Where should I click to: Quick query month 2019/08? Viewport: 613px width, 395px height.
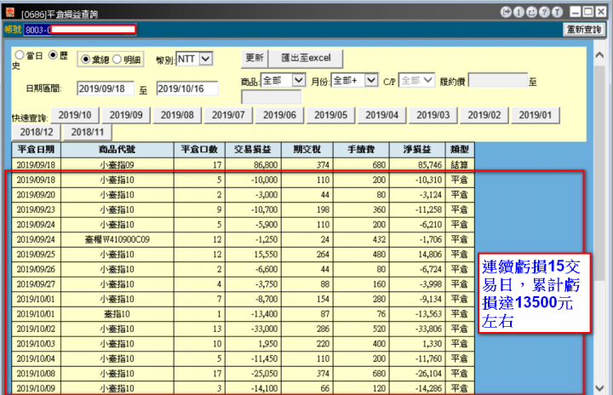(177, 116)
